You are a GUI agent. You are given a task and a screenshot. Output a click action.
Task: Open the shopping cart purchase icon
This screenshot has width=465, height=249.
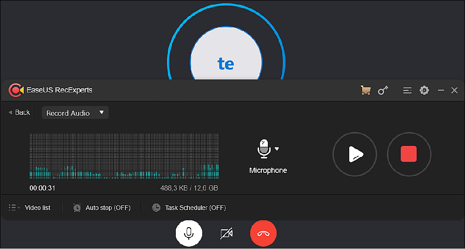point(365,90)
